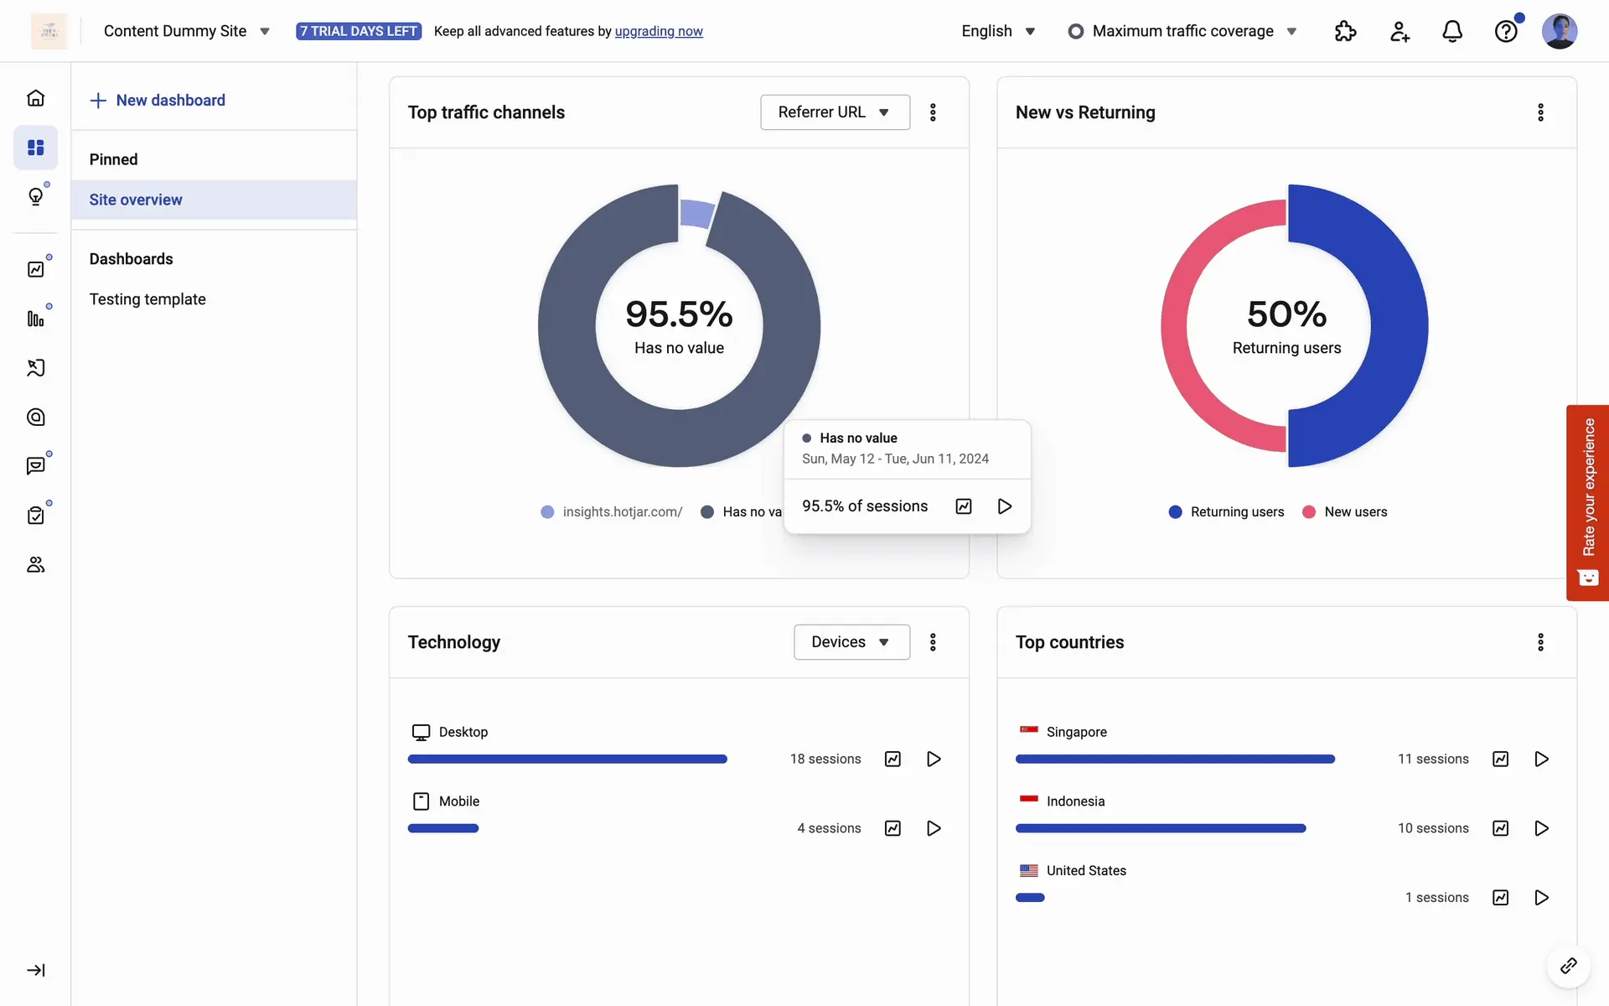
Task: Open the bar chart Funnels sidebar icon
Action: point(35,319)
